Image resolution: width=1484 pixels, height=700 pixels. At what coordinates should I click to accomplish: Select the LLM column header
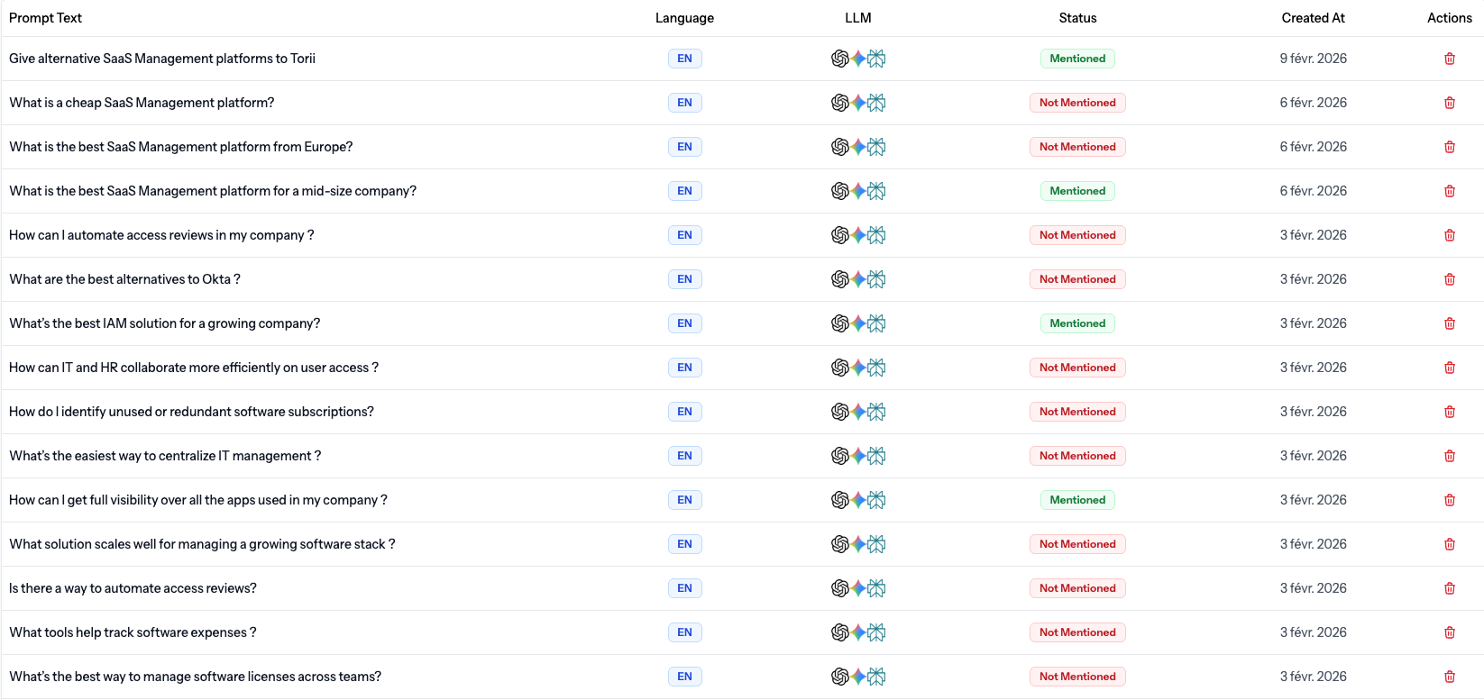(x=857, y=18)
